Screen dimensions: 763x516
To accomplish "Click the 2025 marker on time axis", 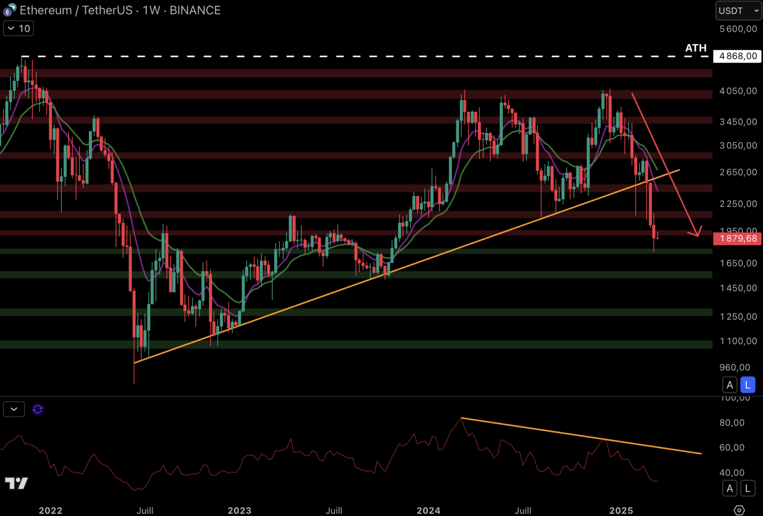I will tap(621, 510).
